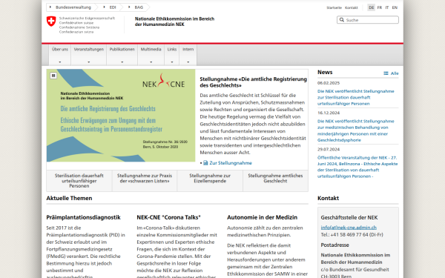Select the Stellungnahme amtliches Geschlecht tab
The width and height of the screenshot is (445, 278).
[x=275, y=181]
